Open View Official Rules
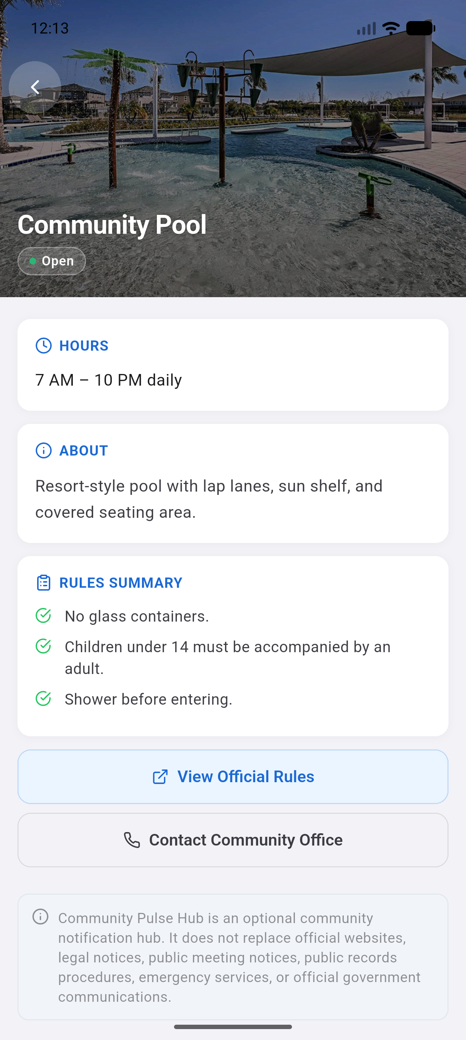Screen dimensions: 466x1040 [233, 777]
